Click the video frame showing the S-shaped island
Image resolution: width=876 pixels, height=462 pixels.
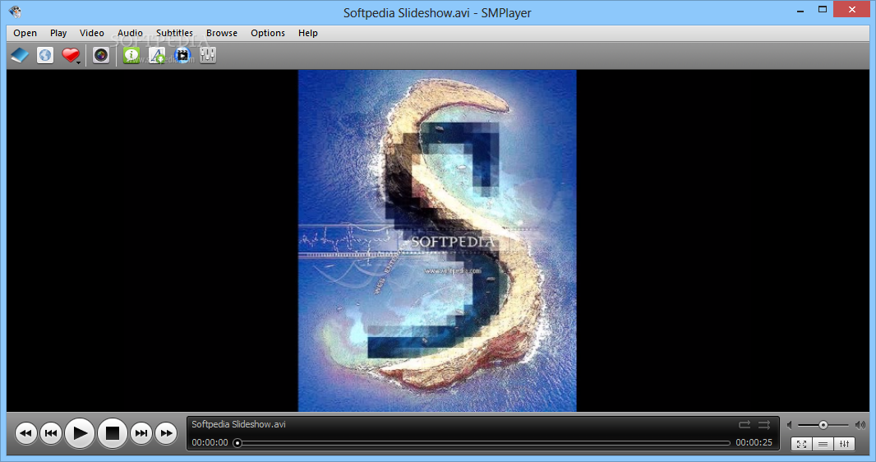(437, 241)
